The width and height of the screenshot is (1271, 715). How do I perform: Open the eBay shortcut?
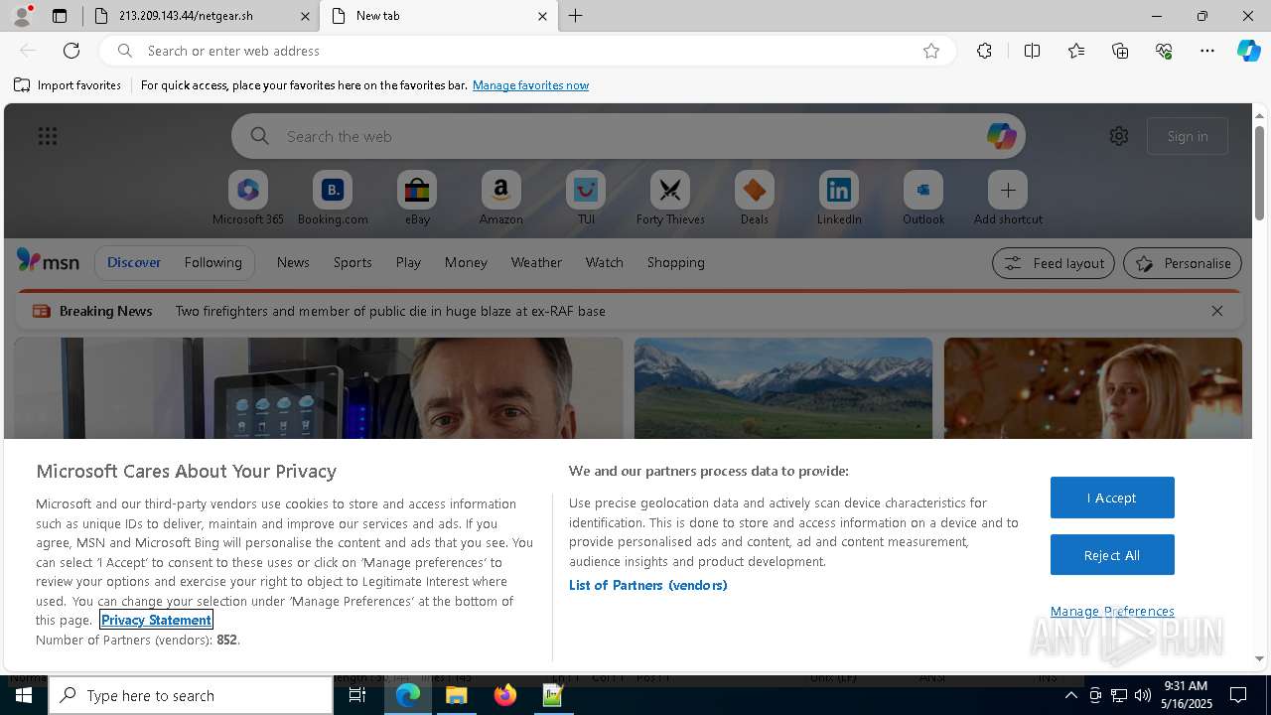click(x=417, y=198)
